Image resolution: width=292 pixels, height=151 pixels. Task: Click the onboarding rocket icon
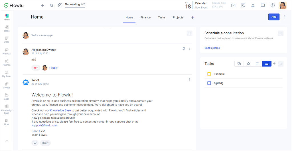(x=60, y=5)
